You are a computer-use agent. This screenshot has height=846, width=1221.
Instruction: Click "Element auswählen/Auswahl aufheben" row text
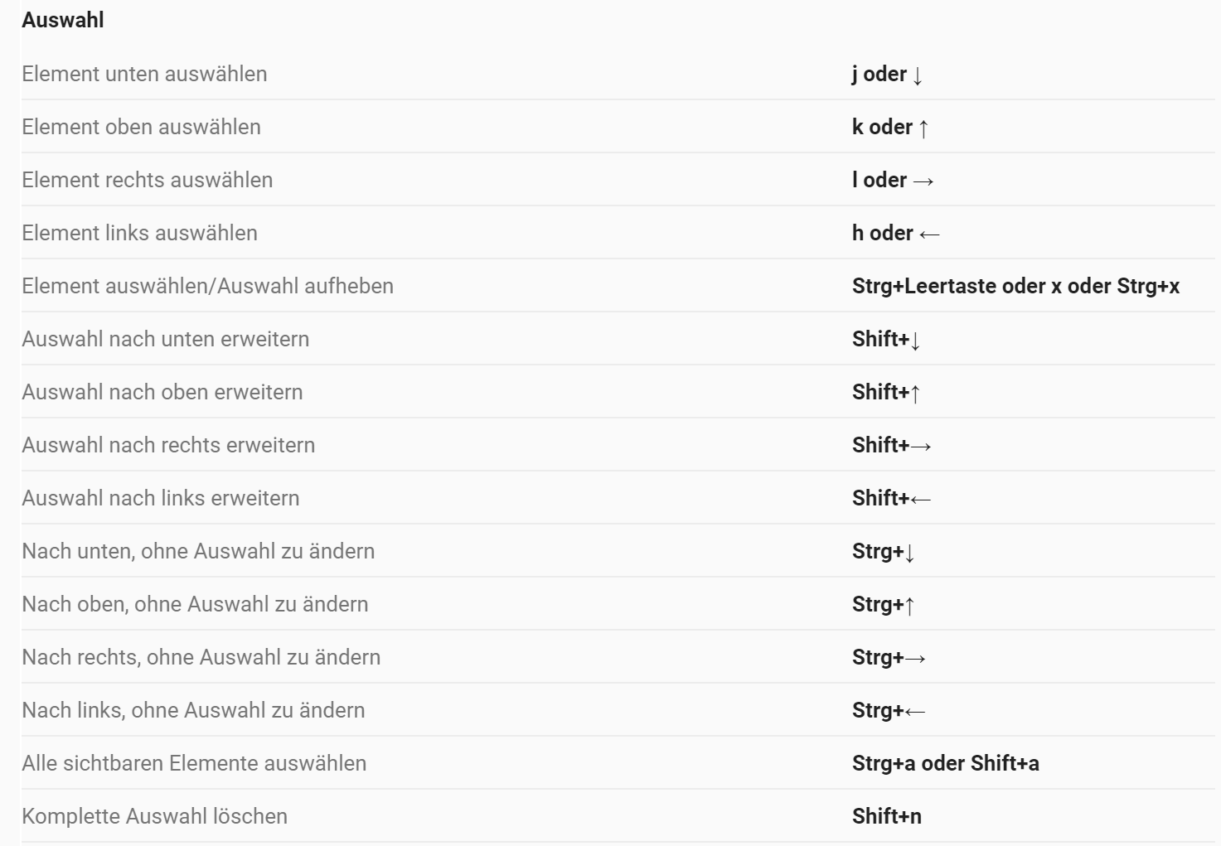207,286
